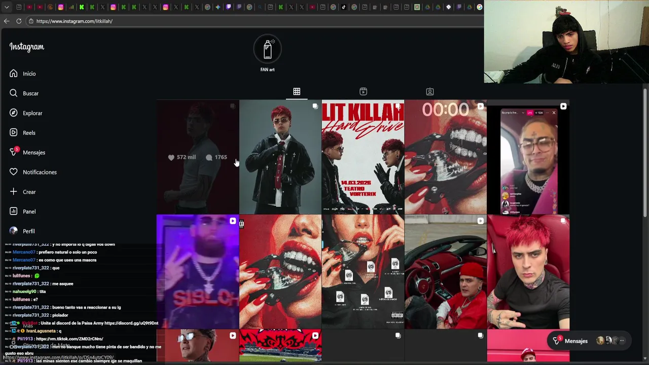Open the purple bearded man reel
This screenshot has height=365, width=649.
(197, 272)
